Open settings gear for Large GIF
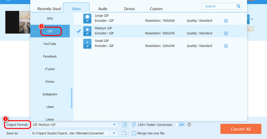This screenshot has width=267, height=139. pos(226,21)
